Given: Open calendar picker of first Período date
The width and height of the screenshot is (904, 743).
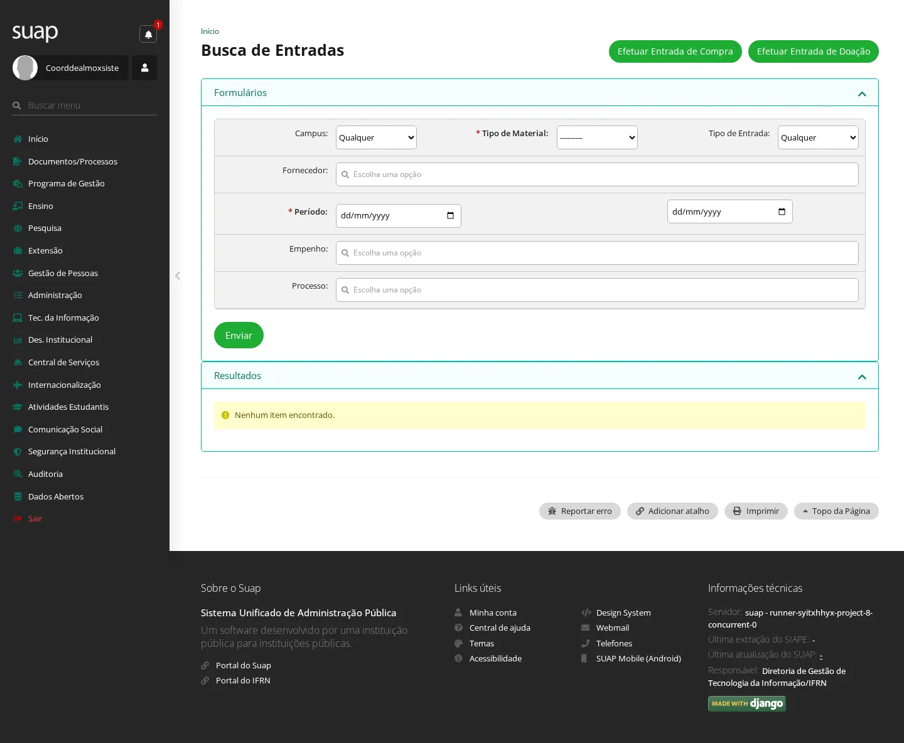Looking at the screenshot, I should coord(450,216).
